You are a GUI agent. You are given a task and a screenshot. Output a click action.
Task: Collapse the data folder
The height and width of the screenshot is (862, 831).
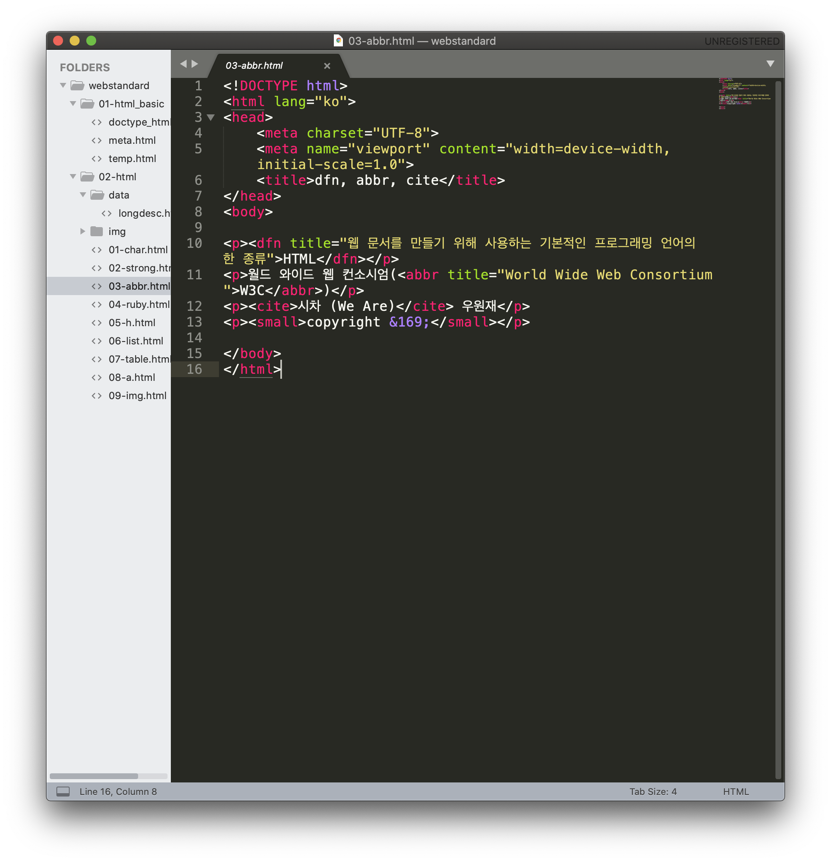(83, 195)
